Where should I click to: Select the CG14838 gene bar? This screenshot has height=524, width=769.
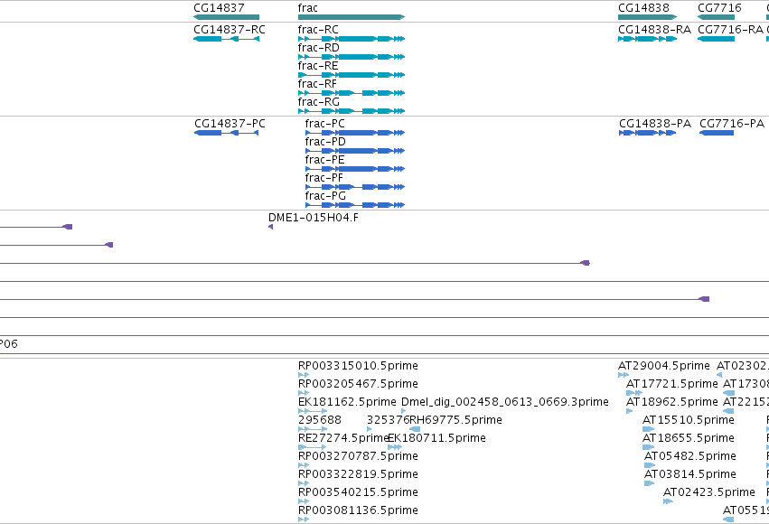coord(647,17)
